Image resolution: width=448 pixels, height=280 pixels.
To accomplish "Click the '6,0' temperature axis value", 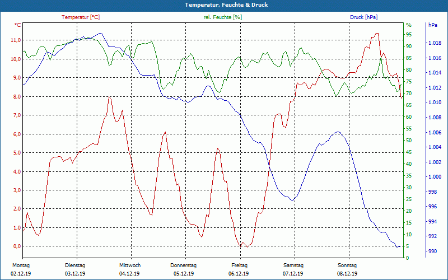I will 17,134.
